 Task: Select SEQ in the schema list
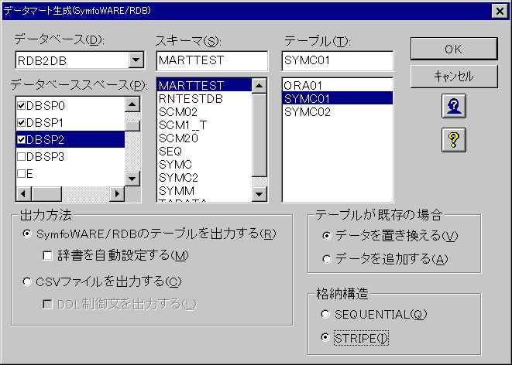tap(204, 152)
